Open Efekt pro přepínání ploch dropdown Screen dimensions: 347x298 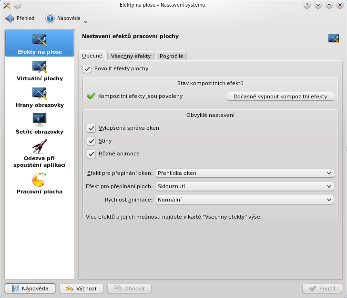245,186
